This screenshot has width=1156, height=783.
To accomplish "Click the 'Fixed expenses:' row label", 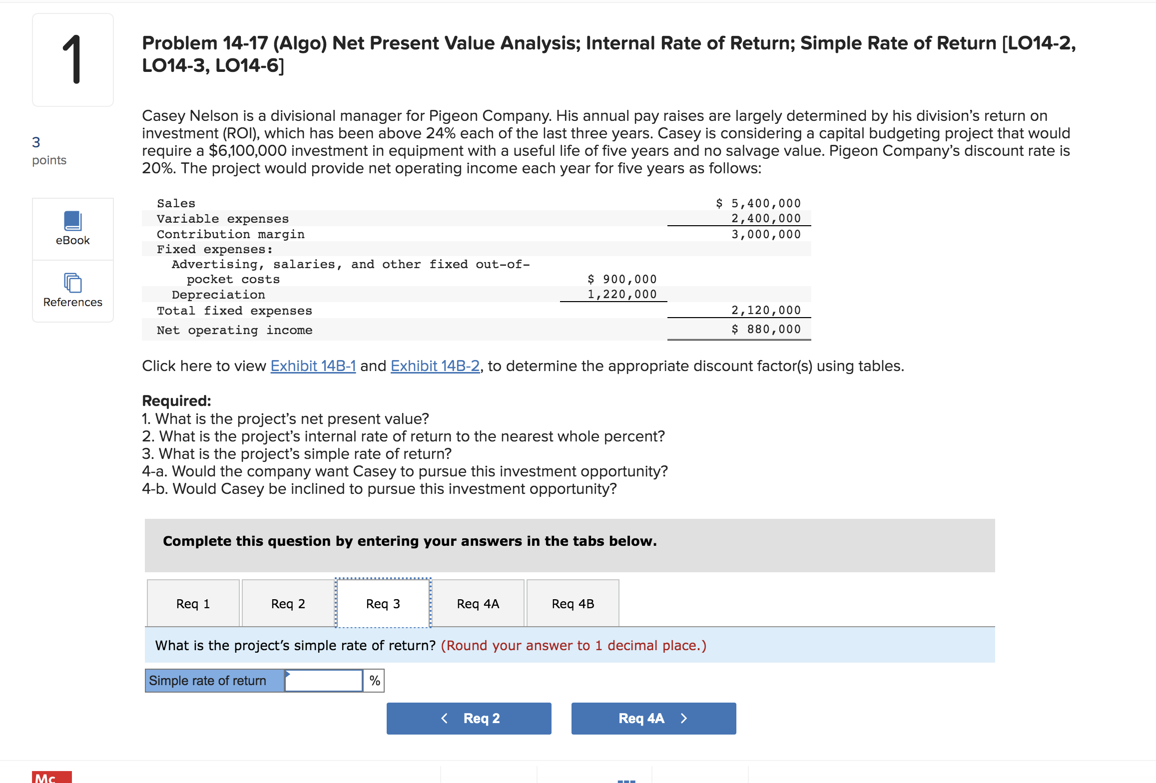I will tap(215, 249).
